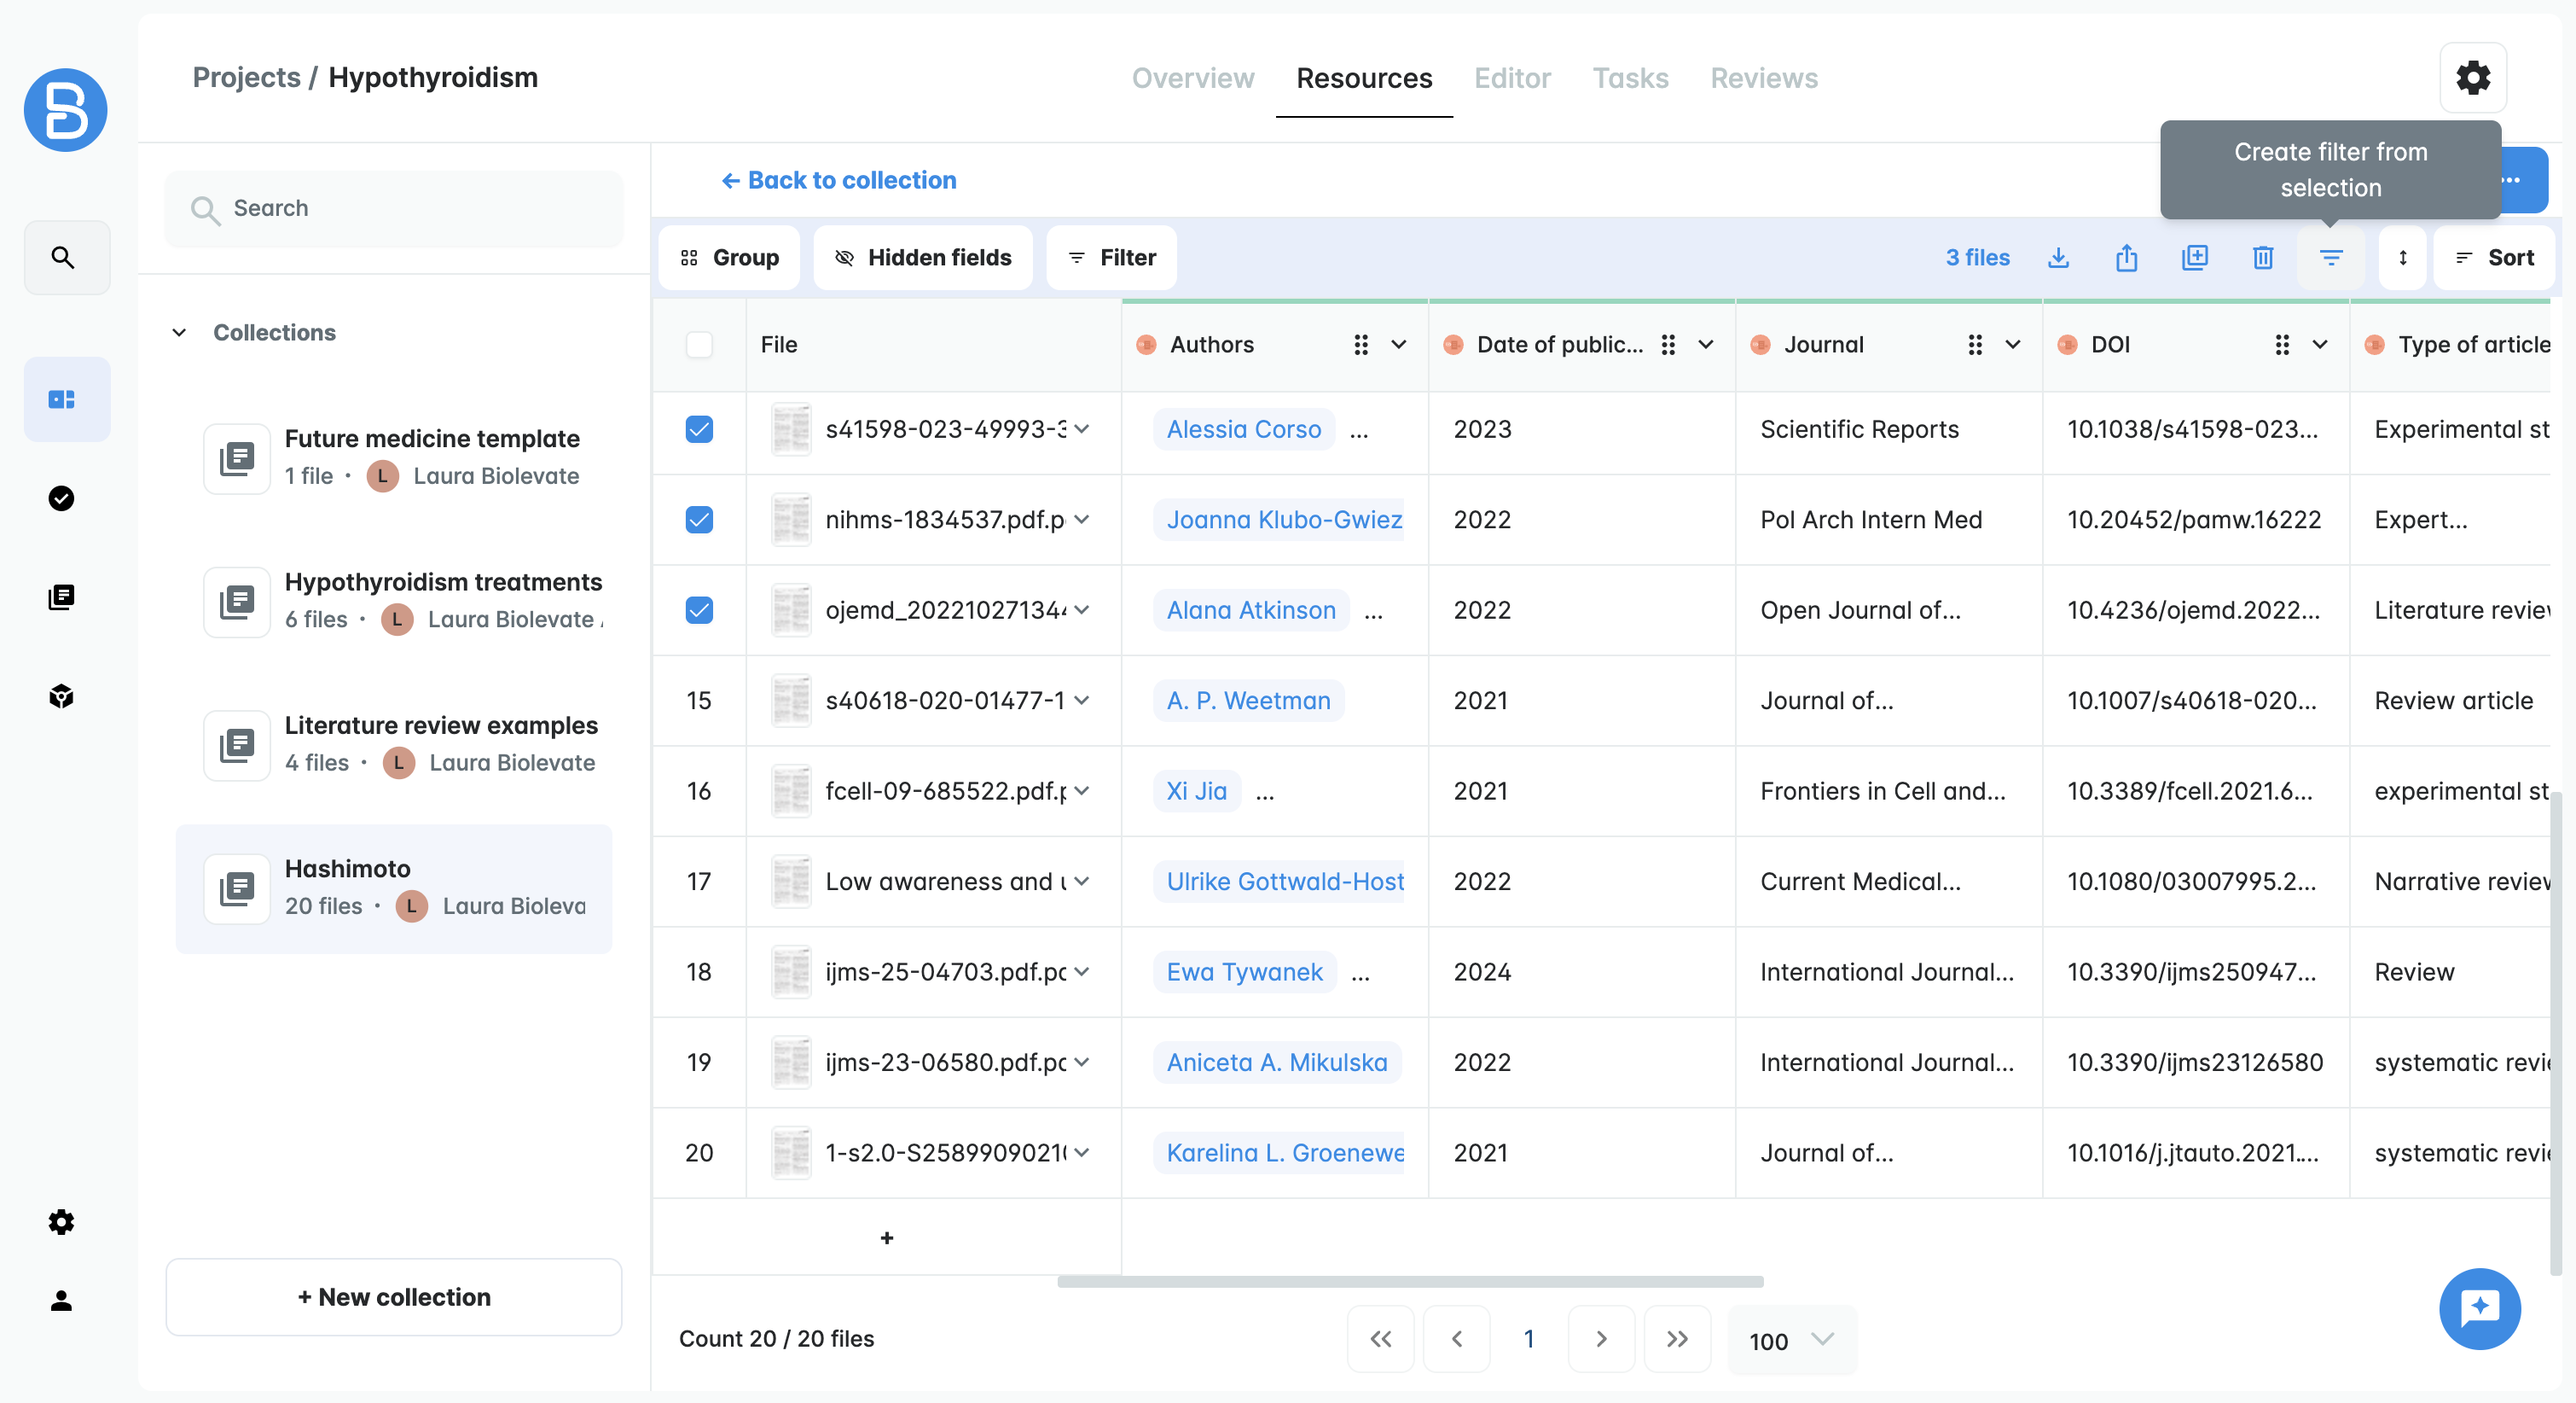Click the add-to-collection duplicate icon
This screenshot has width=2576, height=1403.
[2194, 259]
